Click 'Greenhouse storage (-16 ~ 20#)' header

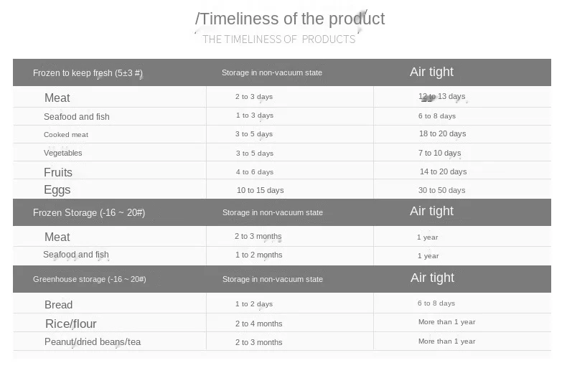(x=90, y=279)
